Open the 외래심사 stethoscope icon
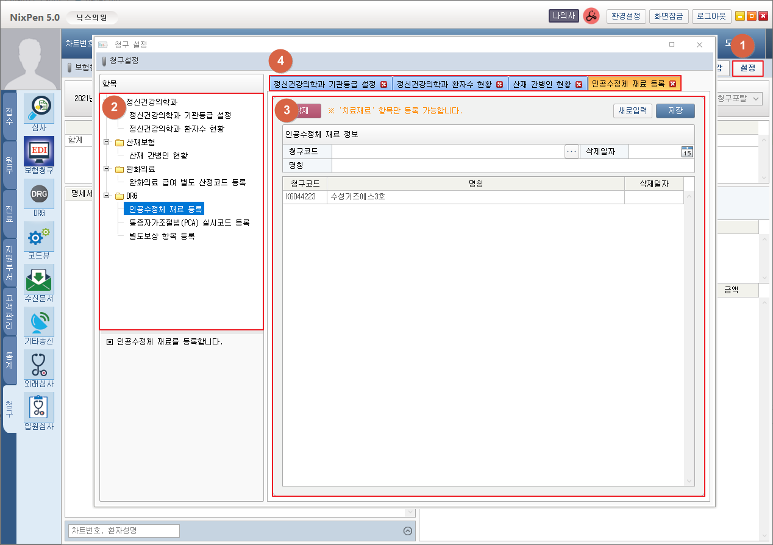This screenshot has height=545, width=773. coord(39,364)
